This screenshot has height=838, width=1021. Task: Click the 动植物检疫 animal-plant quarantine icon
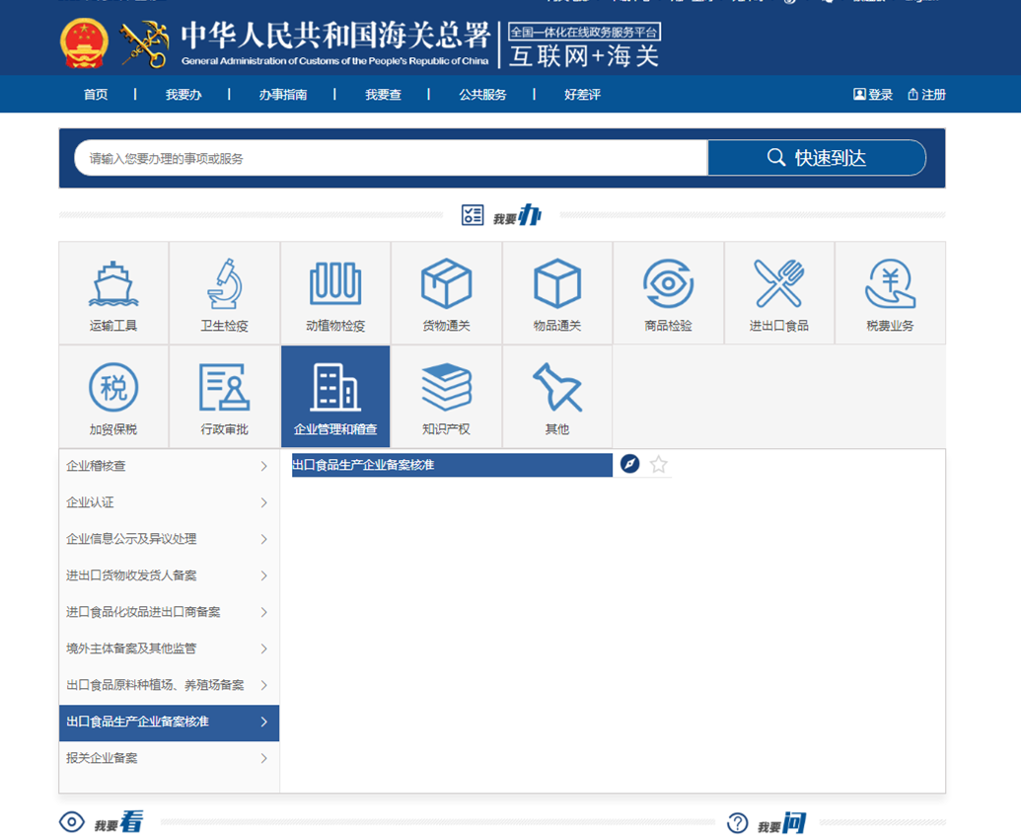(335, 291)
